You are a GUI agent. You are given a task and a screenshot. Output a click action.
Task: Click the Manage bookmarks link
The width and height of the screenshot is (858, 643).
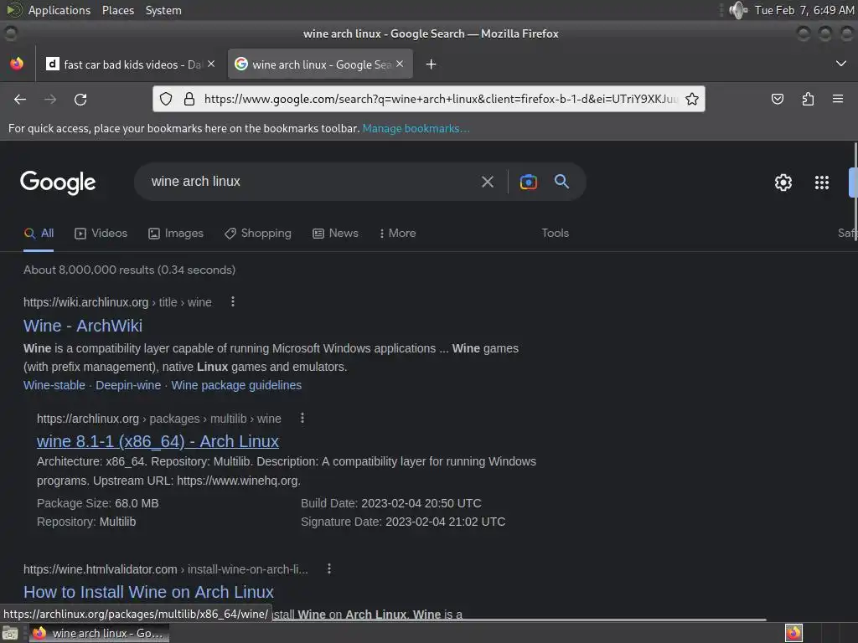pos(416,128)
